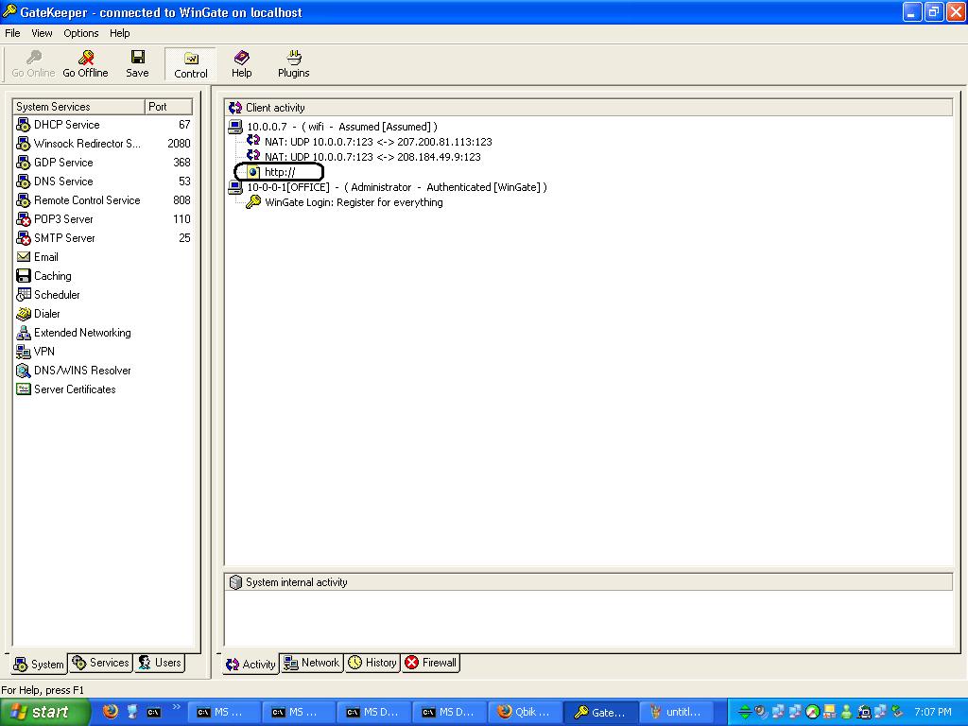
Task: Click the key icon beside WinGate Login
Action: coord(253,202)
